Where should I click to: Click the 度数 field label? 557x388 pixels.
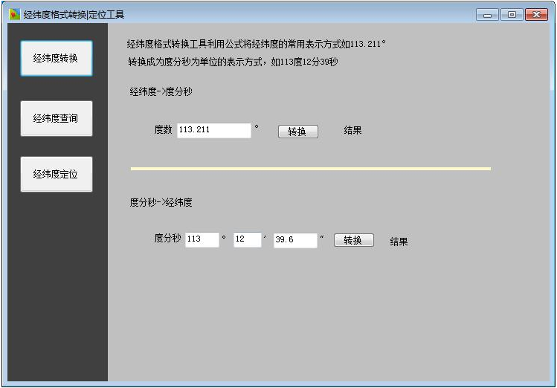[163, 129]
